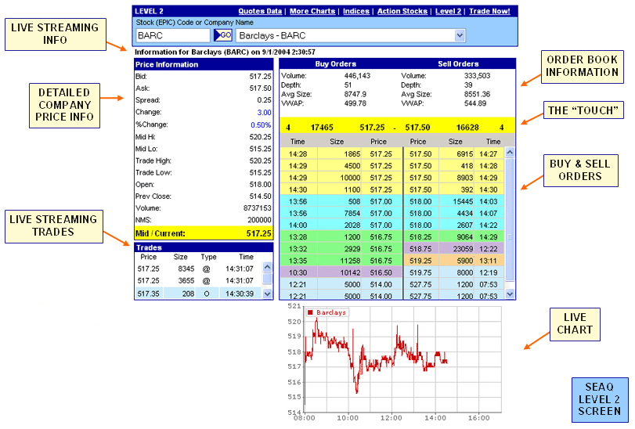Viewport: 635px width, 429px height.
Task: Click the Prev Close value 514.50
Action: 261,196
